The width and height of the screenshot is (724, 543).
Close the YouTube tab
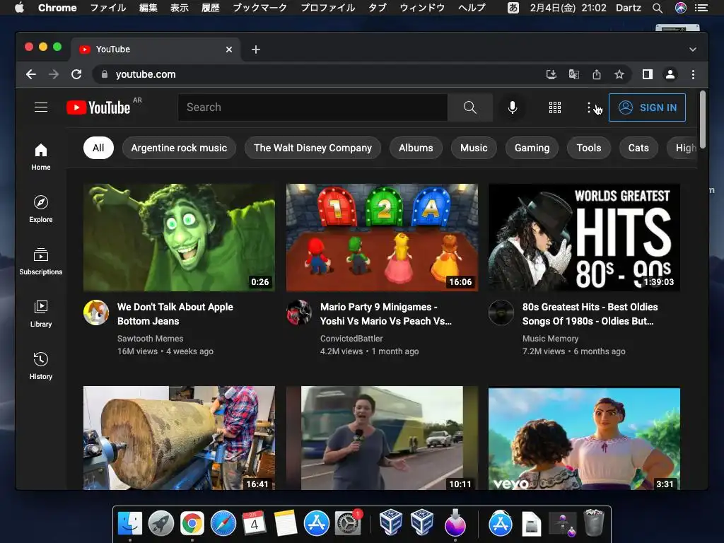(x=229, y=49)
